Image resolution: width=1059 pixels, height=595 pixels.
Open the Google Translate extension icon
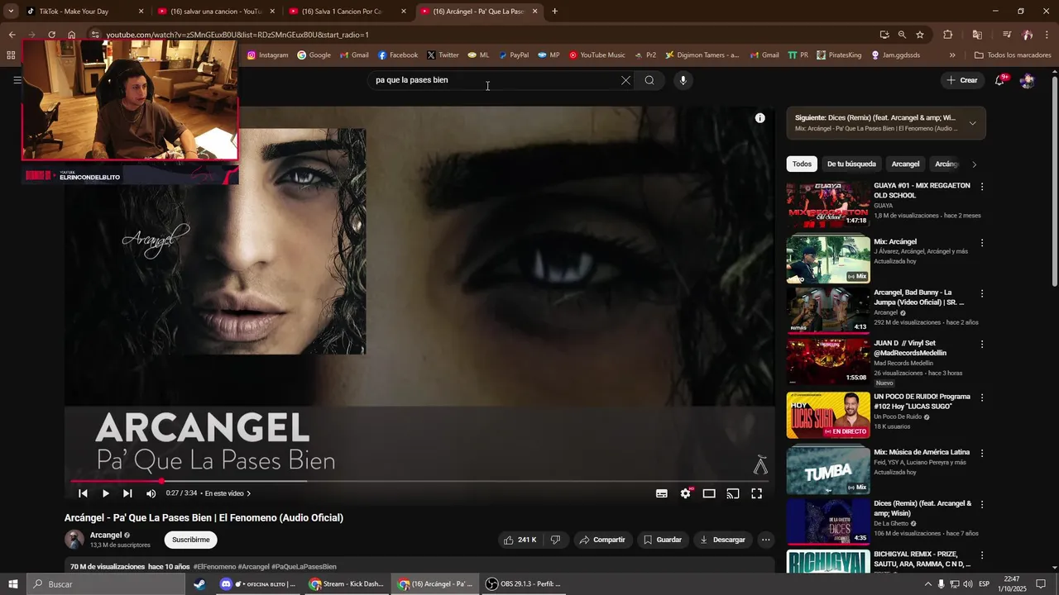tap(977, 35)
